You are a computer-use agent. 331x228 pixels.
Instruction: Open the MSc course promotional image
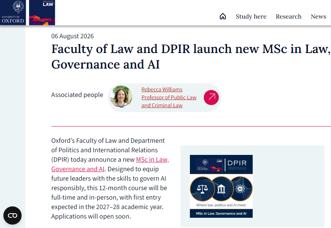click(x=221, y=186)
